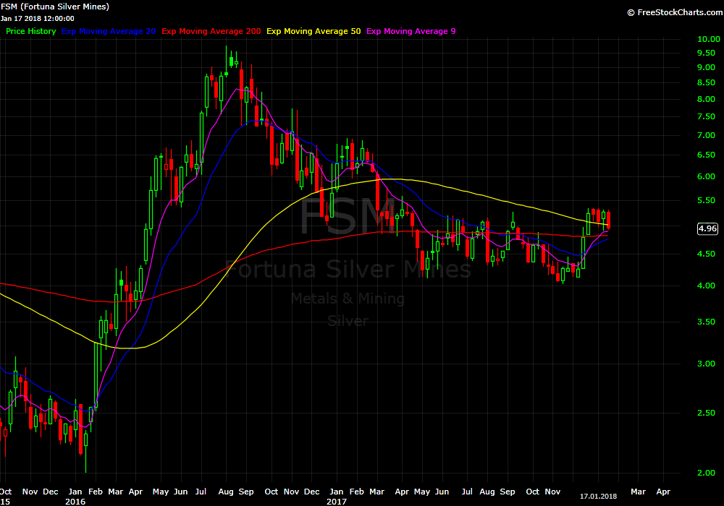Image resolution: width=724 pixels, height=506 pixels.
Task: Select the 2017 year label on time axis
Action: coord(336,501)
